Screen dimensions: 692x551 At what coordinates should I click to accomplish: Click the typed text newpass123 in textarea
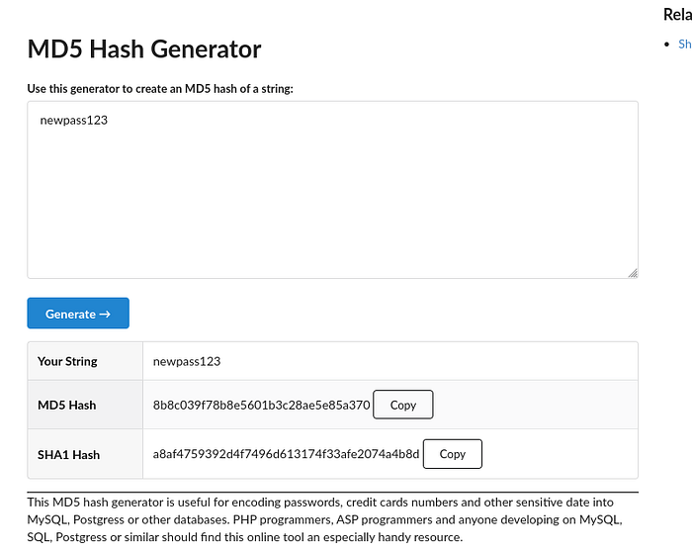click(73, 122)
